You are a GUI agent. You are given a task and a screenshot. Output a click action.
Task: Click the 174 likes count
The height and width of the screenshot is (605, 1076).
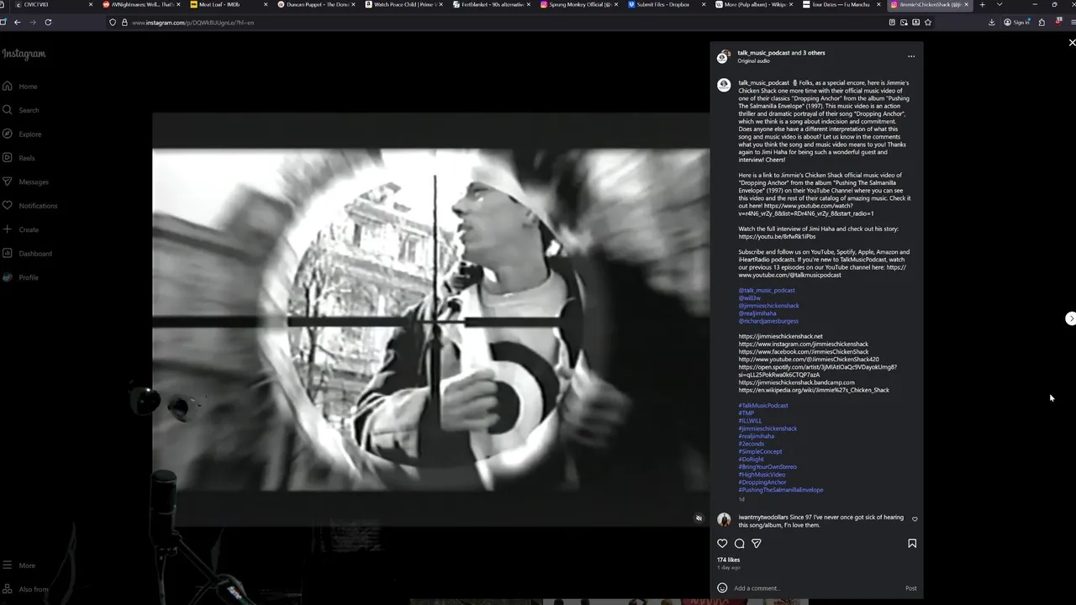pos(728,560)
